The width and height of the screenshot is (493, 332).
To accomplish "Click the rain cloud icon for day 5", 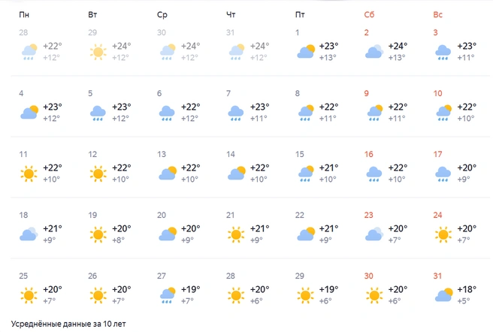I will click(98, 113).
